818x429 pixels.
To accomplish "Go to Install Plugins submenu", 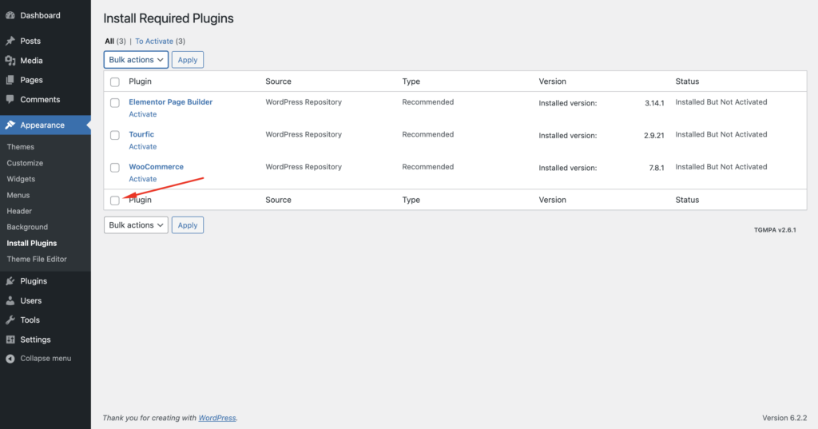I will 32,243.
